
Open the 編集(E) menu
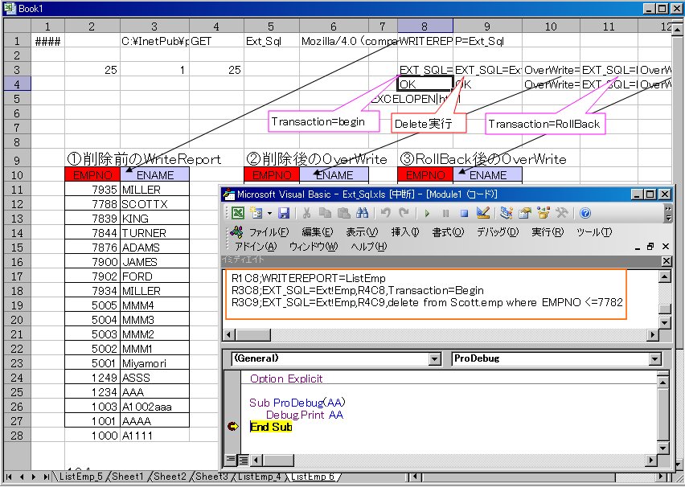click(x=317, y=232)
